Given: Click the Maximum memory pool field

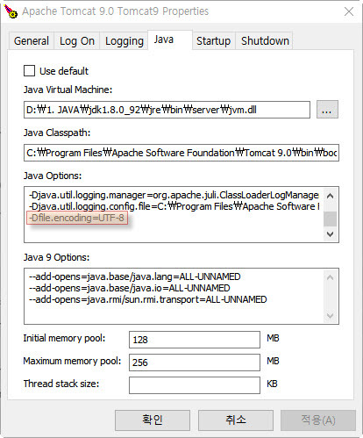Looking at the screenshot, I should click(x=195, y=363).
